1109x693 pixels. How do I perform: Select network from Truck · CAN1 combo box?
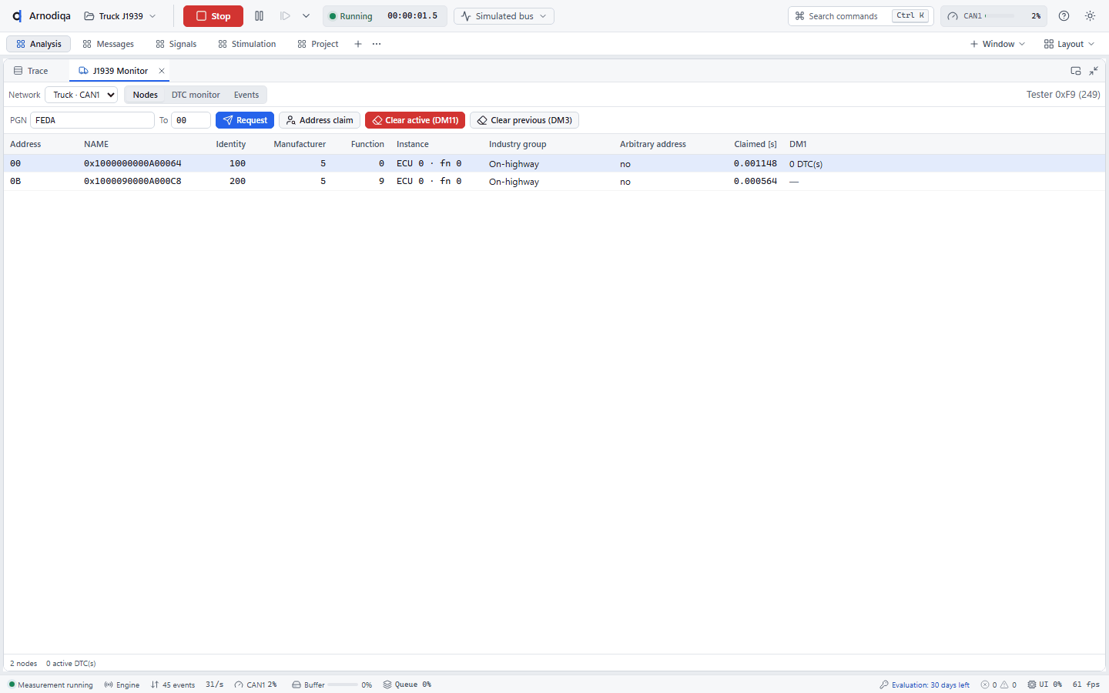(x=82, y=95)
